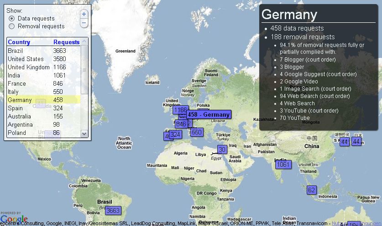The image size is (382, 226).
Task: Click the 62 marker near Singapore
Action: [312, 190]
